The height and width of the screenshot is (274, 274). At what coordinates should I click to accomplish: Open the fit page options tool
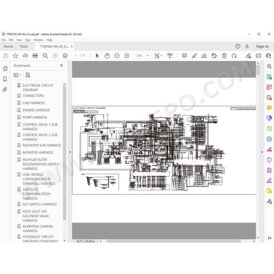pyautogui.click(x=158, y=56)
